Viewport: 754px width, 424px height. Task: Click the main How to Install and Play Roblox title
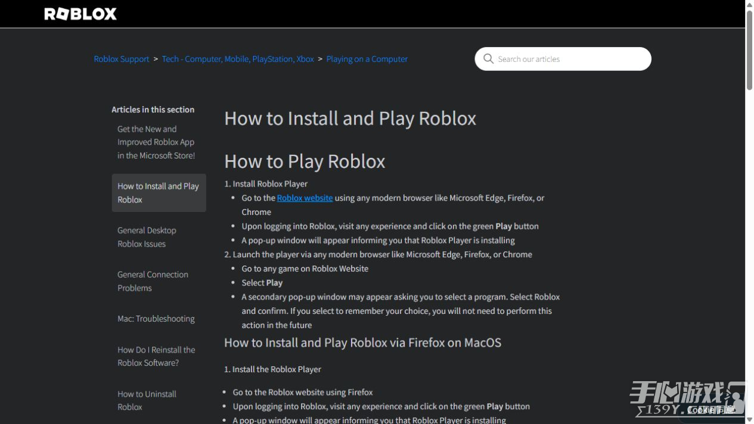pos(350,118)
